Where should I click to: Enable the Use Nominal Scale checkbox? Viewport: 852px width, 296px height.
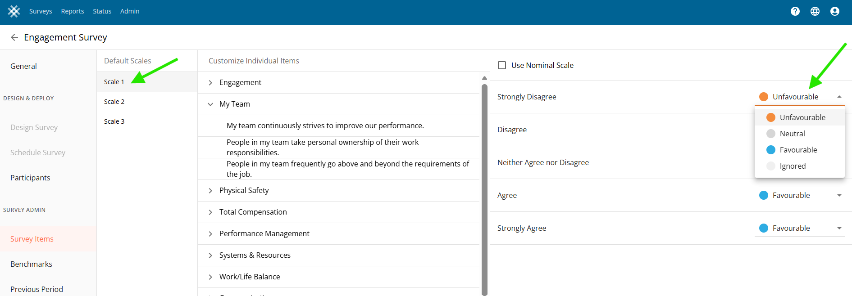(502, 65)
